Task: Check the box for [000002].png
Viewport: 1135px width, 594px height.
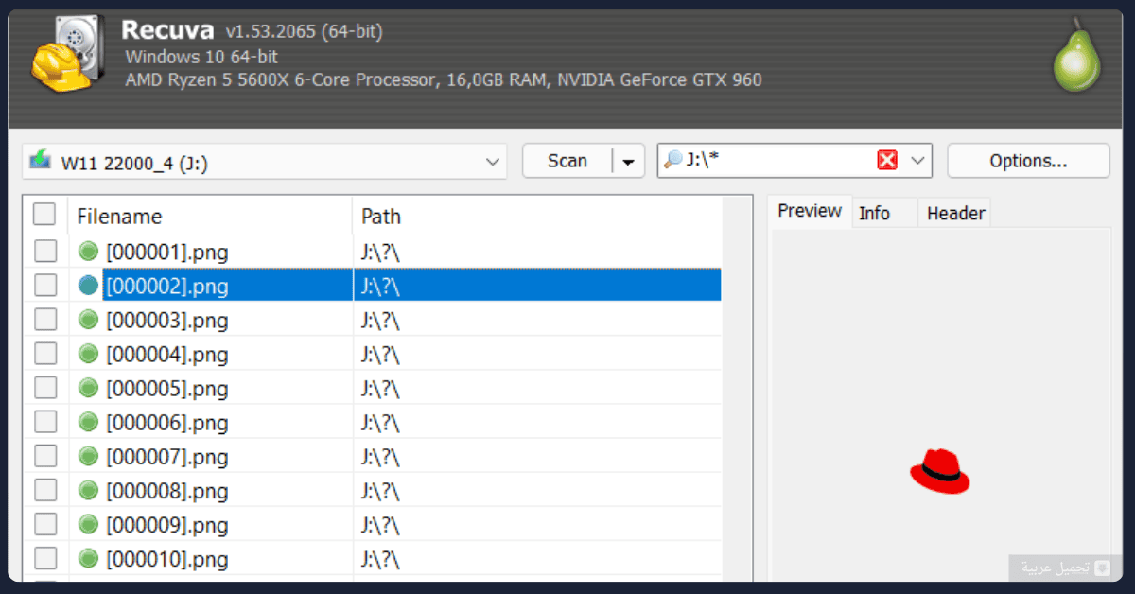Action: 45,286
